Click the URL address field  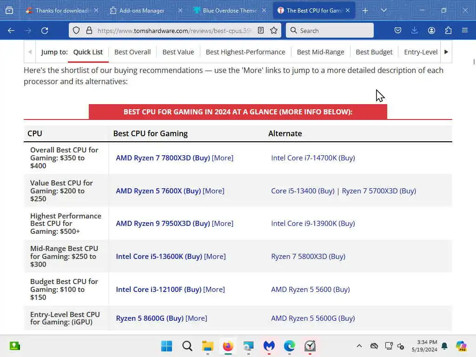tap(175, 31)
